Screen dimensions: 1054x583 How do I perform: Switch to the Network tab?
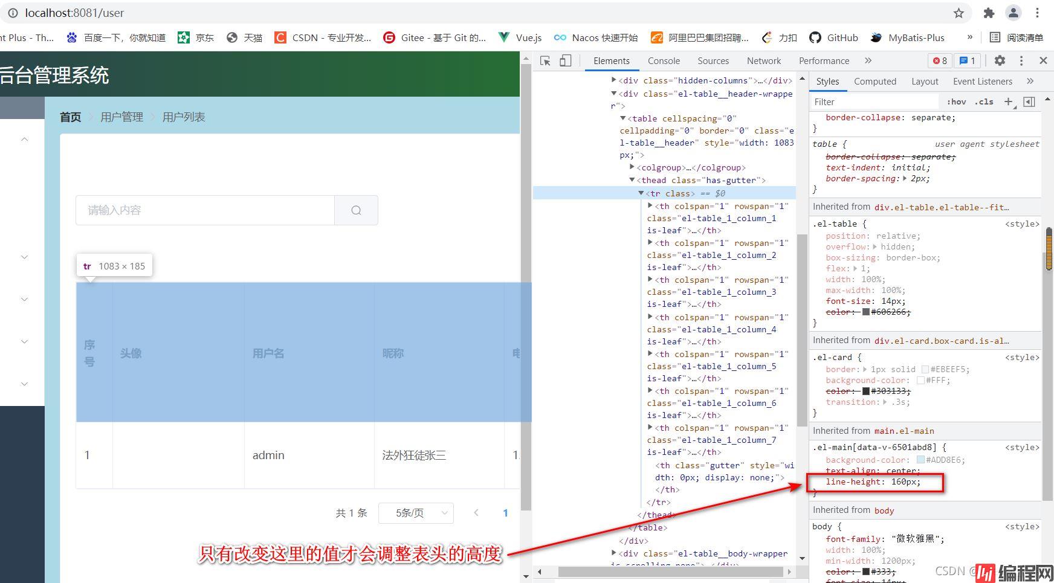click(763, 60)
